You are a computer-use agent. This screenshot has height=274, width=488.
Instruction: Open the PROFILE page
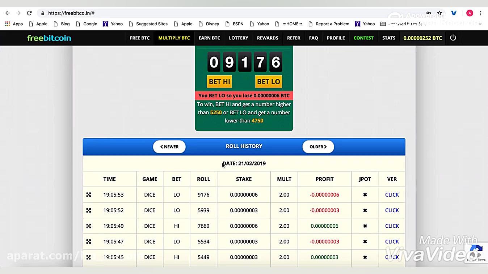[336, 38]
